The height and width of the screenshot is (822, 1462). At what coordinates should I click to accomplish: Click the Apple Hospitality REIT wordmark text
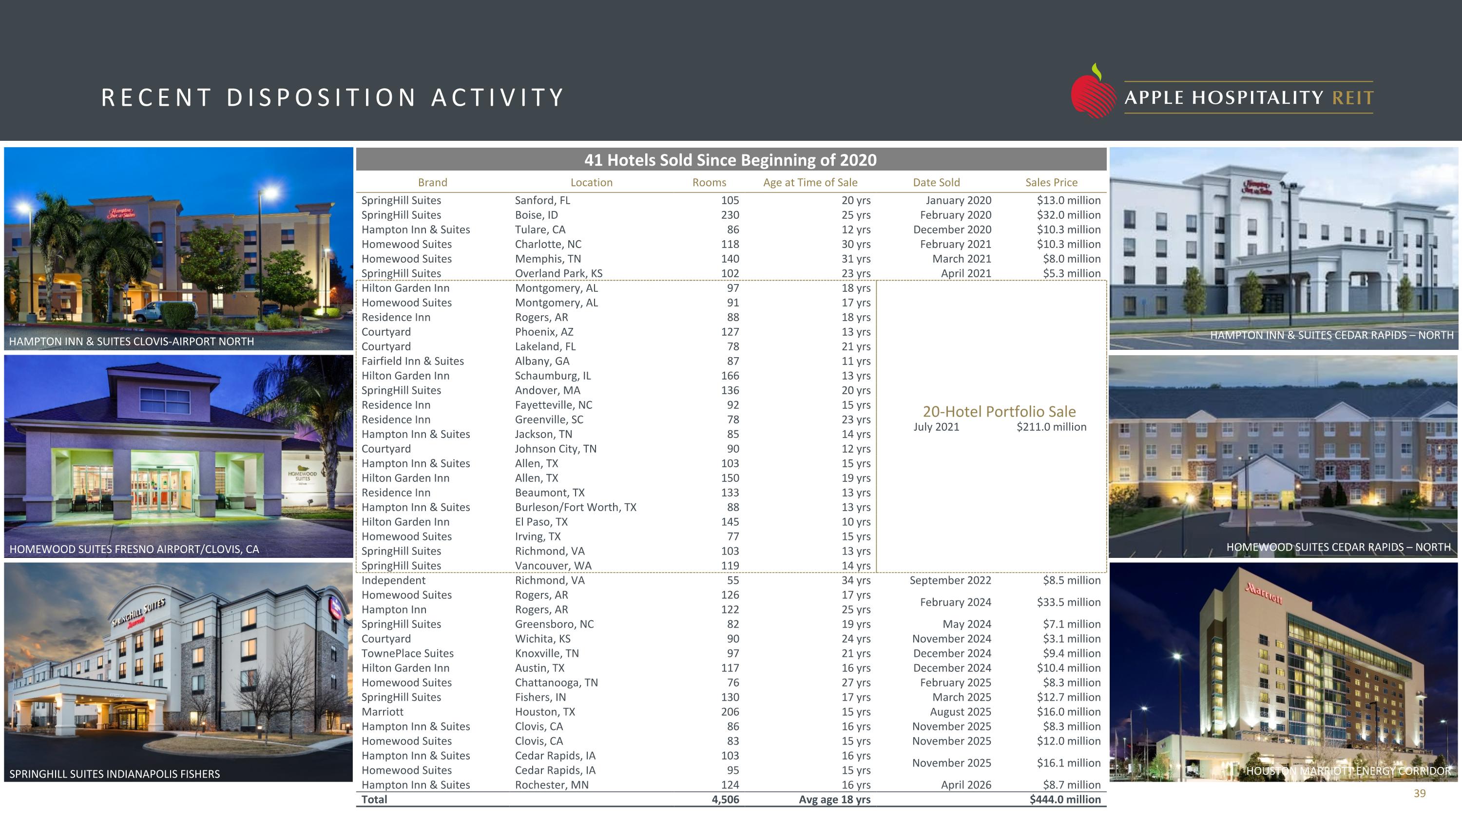(x=1249, y=97)
